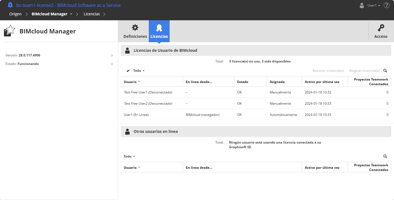Image resolution: width=394 pixels, height=200 pixels.
Task: Select the Licencias ribbon tab
Action: 159,31
